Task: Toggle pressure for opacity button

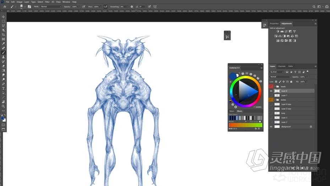Action: click(83, 7)
